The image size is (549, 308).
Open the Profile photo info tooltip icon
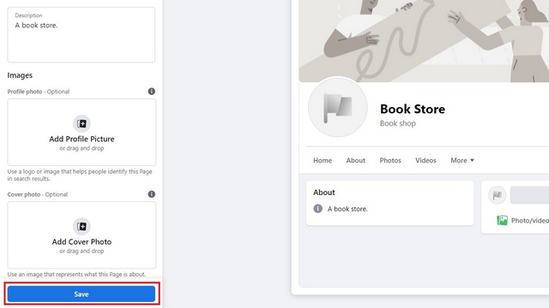pos(152,92)
